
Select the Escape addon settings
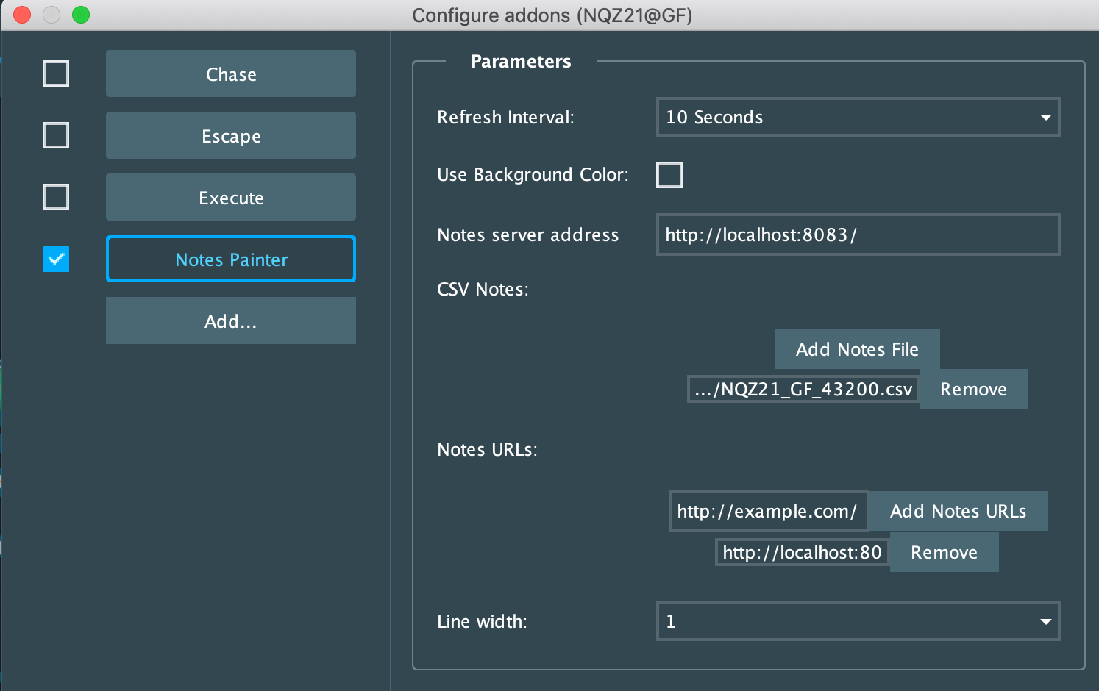[230, 135]
